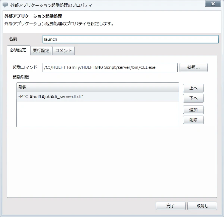The height and width of the screenshot is (217, 224).
Task: Click the 引数 column header
Action: click(98, 87)
